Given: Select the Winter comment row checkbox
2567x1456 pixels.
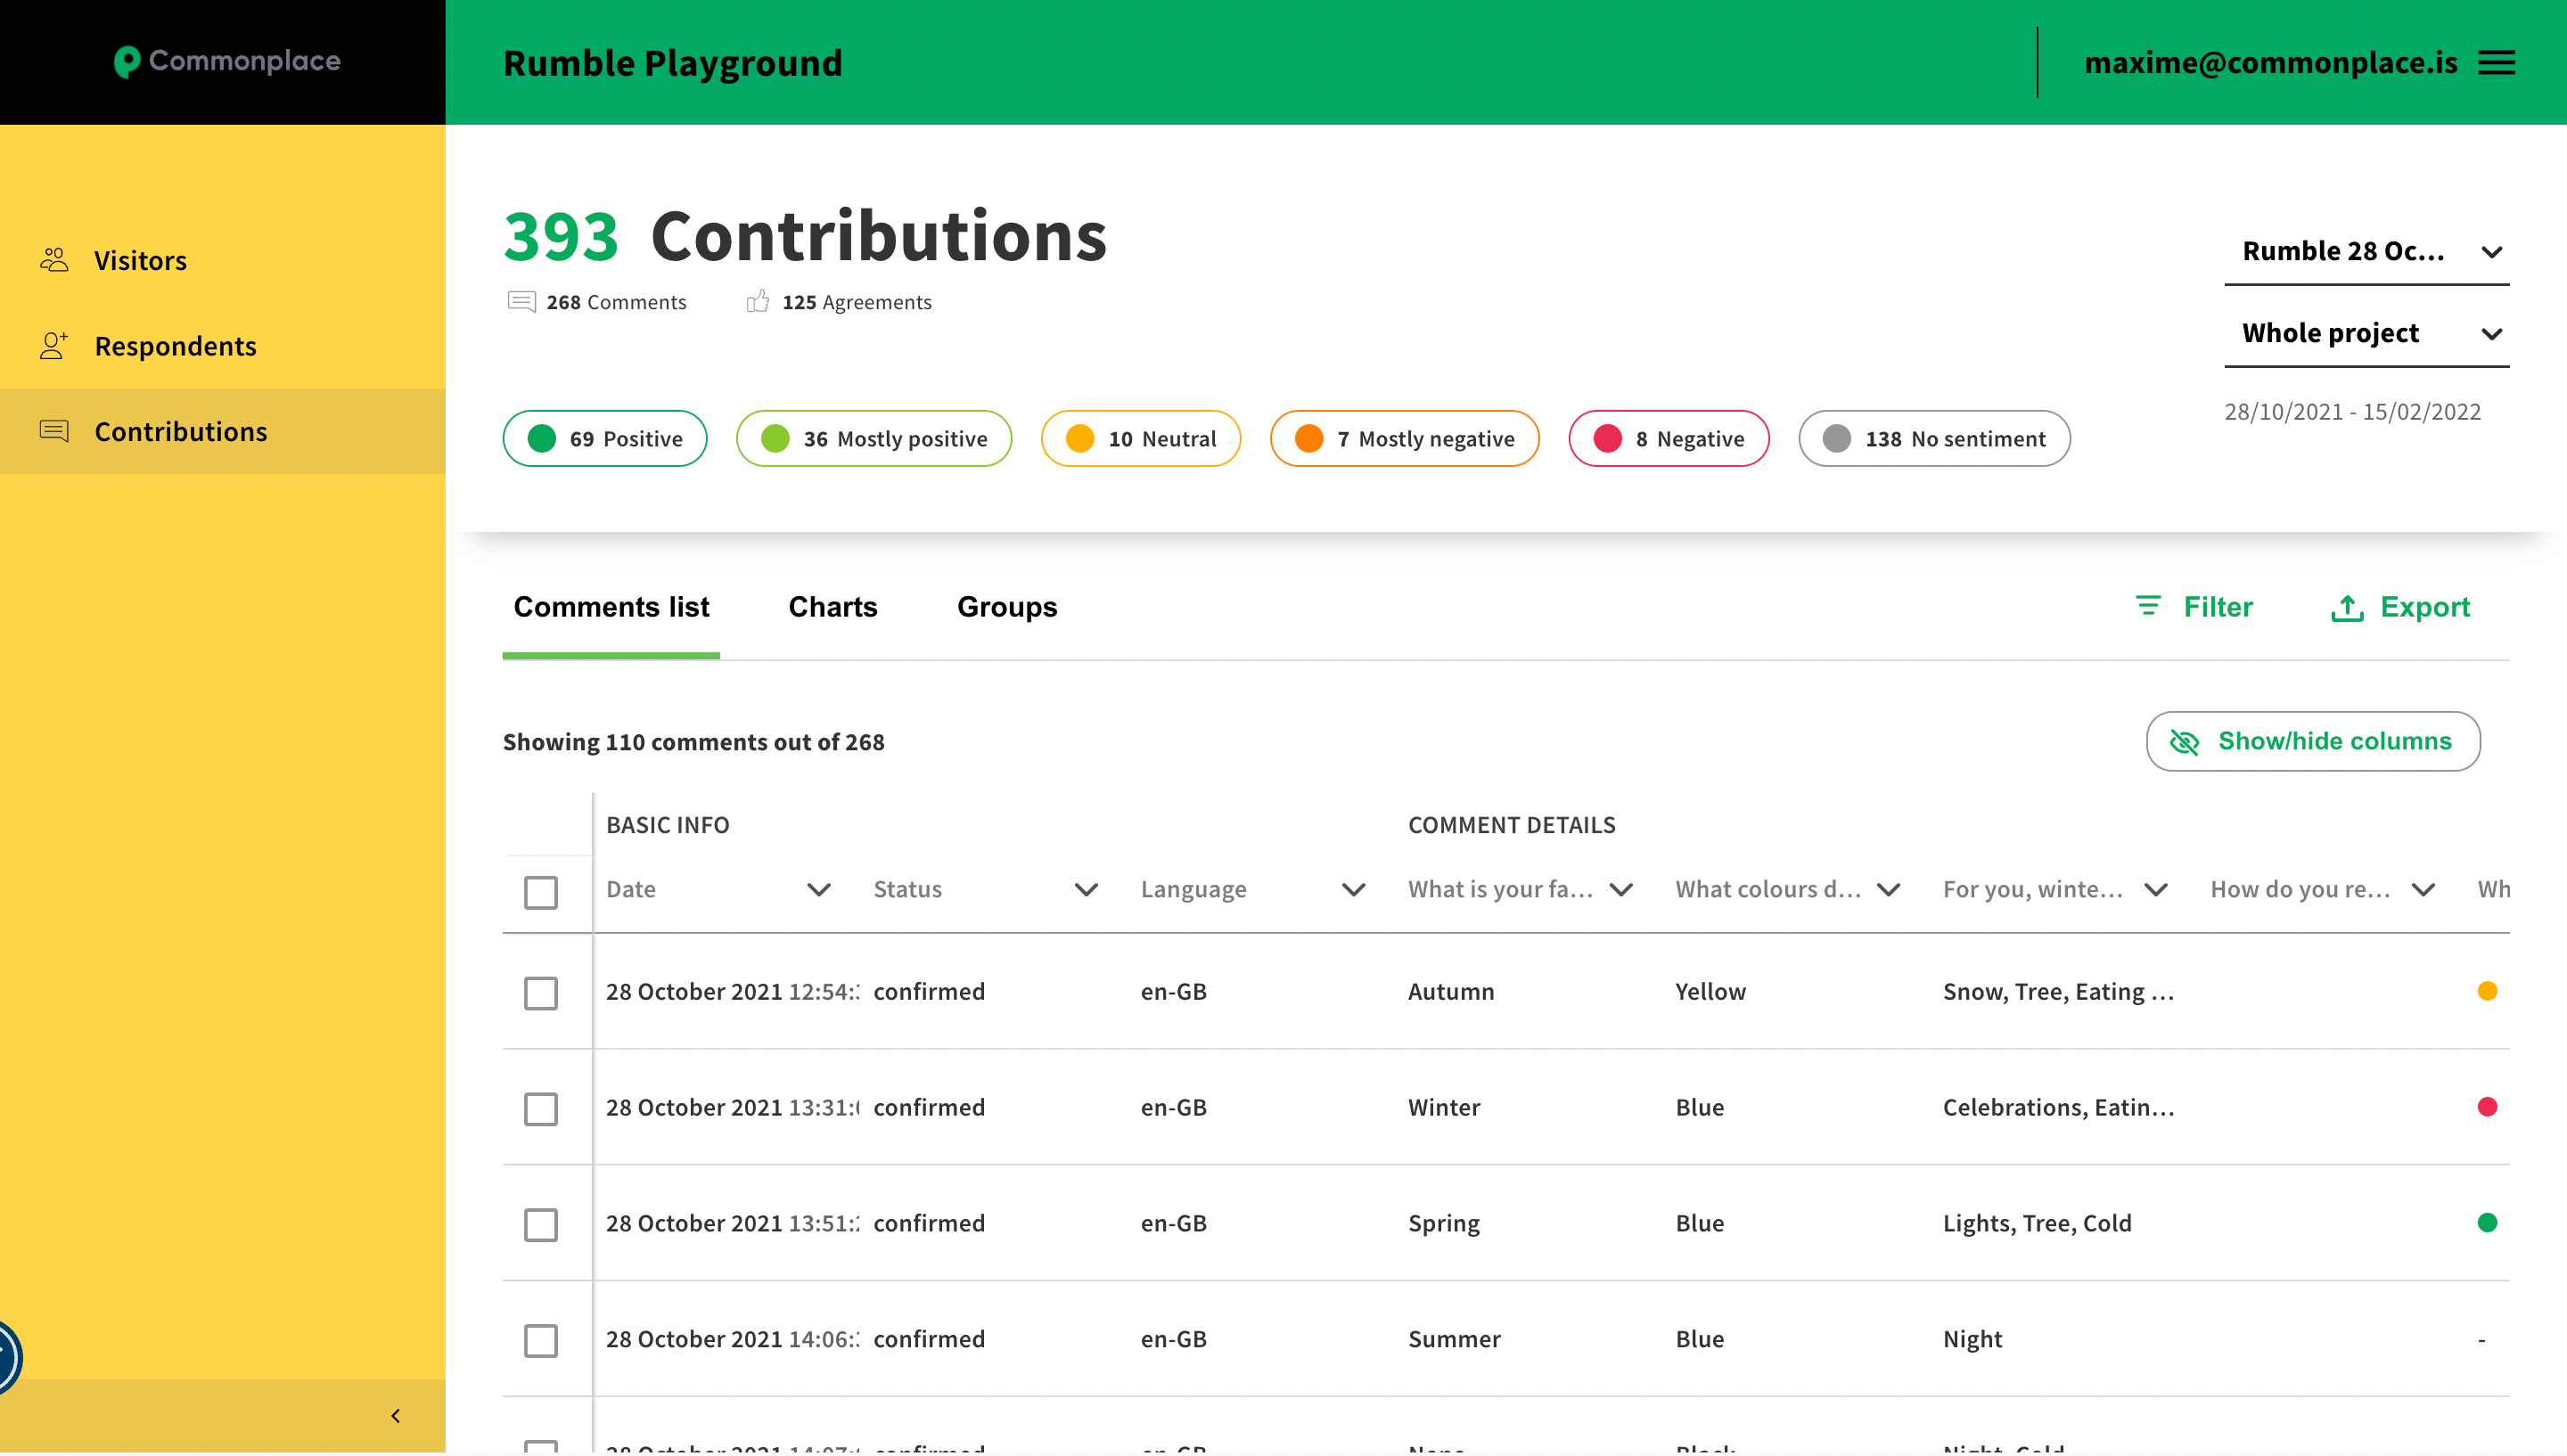Looking at the screenshot, I should [x=541, y=1109].
